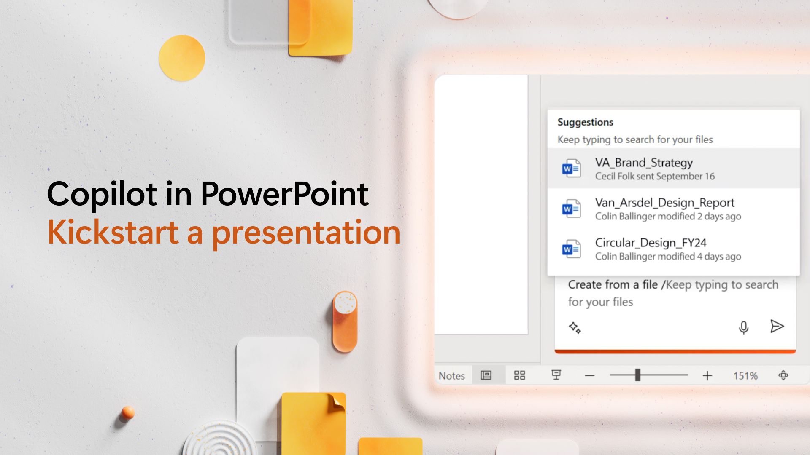
Task: Click the Copilot sparkle icon in input
Action: pyautogui.click(x=574, y=327)
